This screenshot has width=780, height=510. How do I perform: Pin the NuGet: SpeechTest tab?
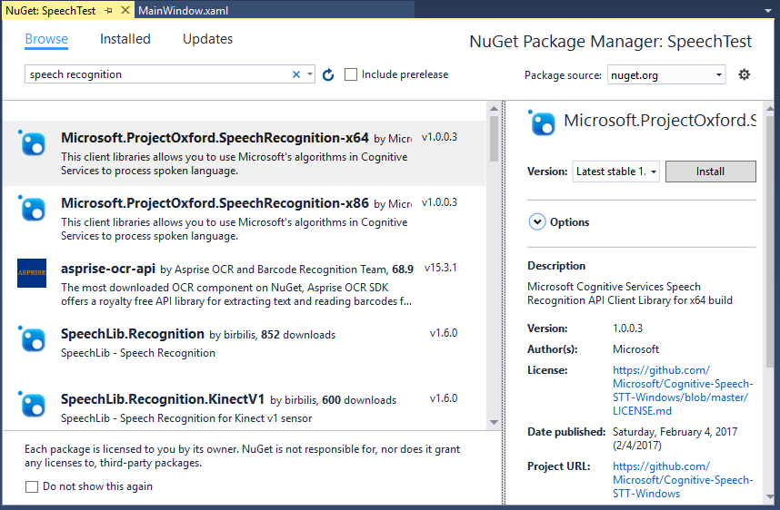click(x=108, y=10)
